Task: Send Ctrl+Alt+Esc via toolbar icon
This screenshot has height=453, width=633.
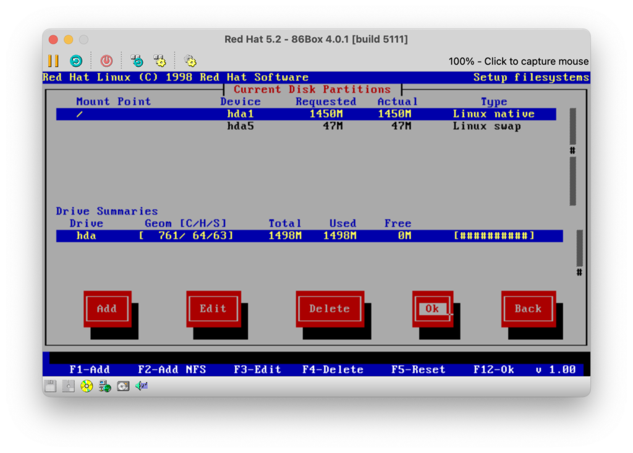Action: (160, 61)
